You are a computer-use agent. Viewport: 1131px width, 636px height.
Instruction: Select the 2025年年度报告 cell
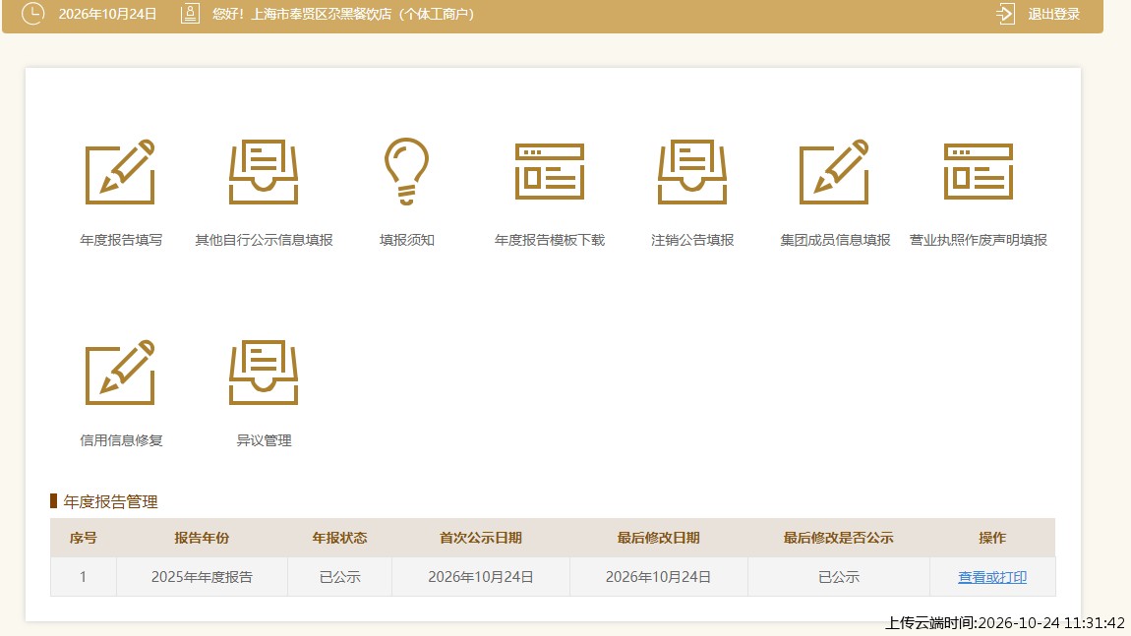coord(202,577)
